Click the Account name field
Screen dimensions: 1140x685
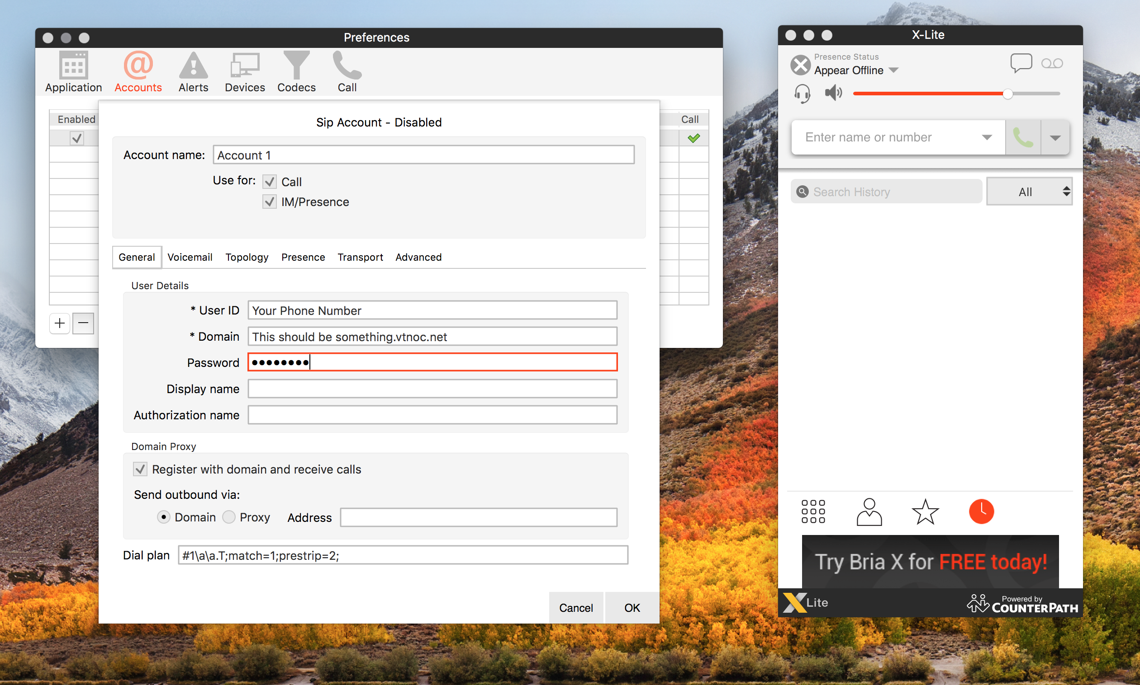[x=424, y=155]
